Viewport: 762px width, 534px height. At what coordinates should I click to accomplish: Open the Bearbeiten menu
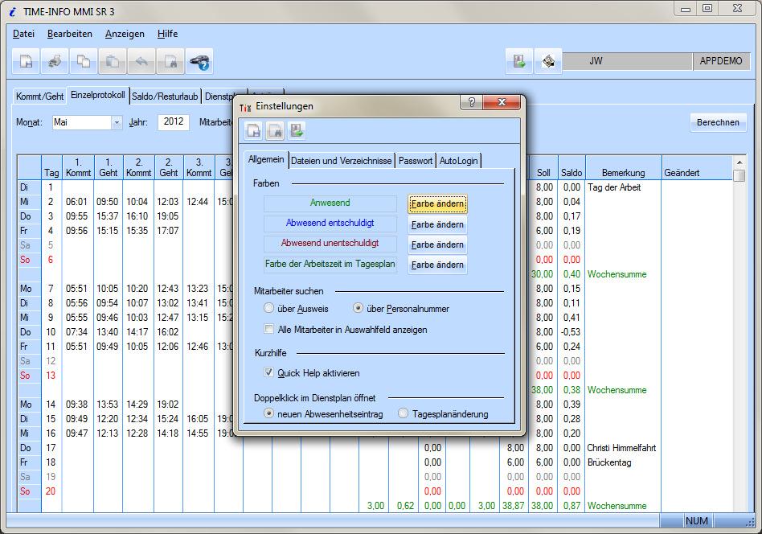(69, 34)
